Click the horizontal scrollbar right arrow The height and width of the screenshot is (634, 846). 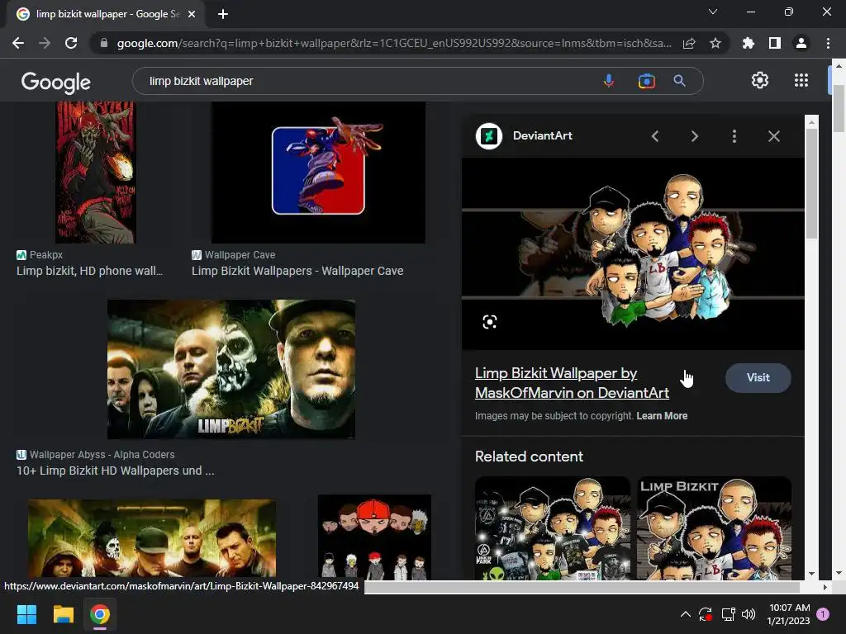[x=825, y=587]
